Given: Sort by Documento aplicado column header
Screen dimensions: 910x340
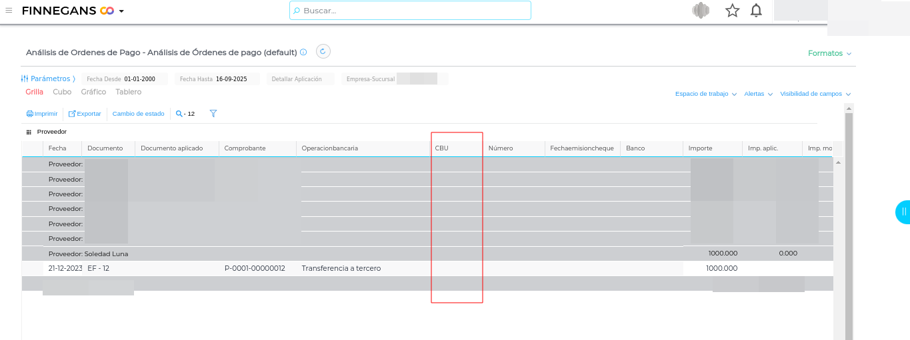Looking at the screenshot, I should [x=177, y=148].
